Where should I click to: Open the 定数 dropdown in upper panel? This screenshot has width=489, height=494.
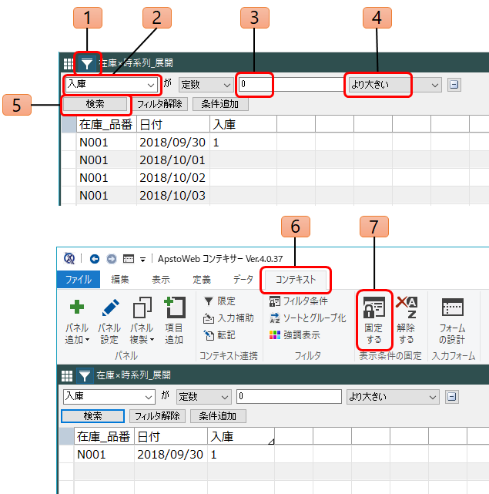pyautogui.click(x=206, y=85)
